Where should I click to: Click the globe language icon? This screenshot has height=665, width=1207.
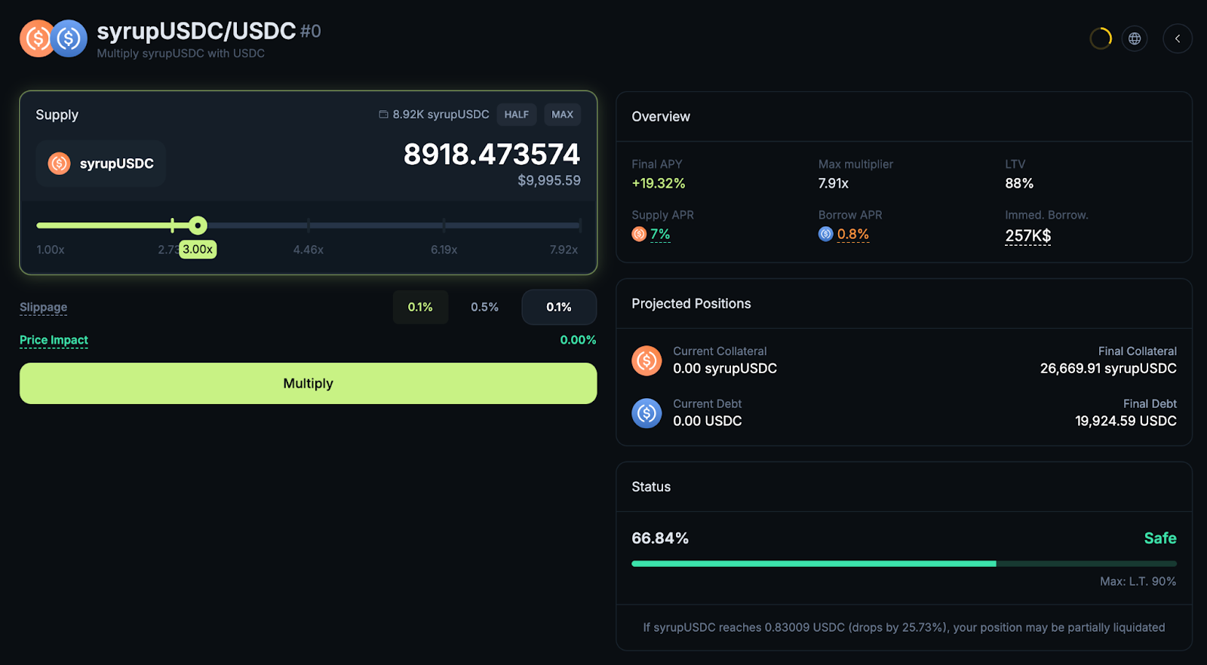pyautogui.click(x=1135, y=38)
